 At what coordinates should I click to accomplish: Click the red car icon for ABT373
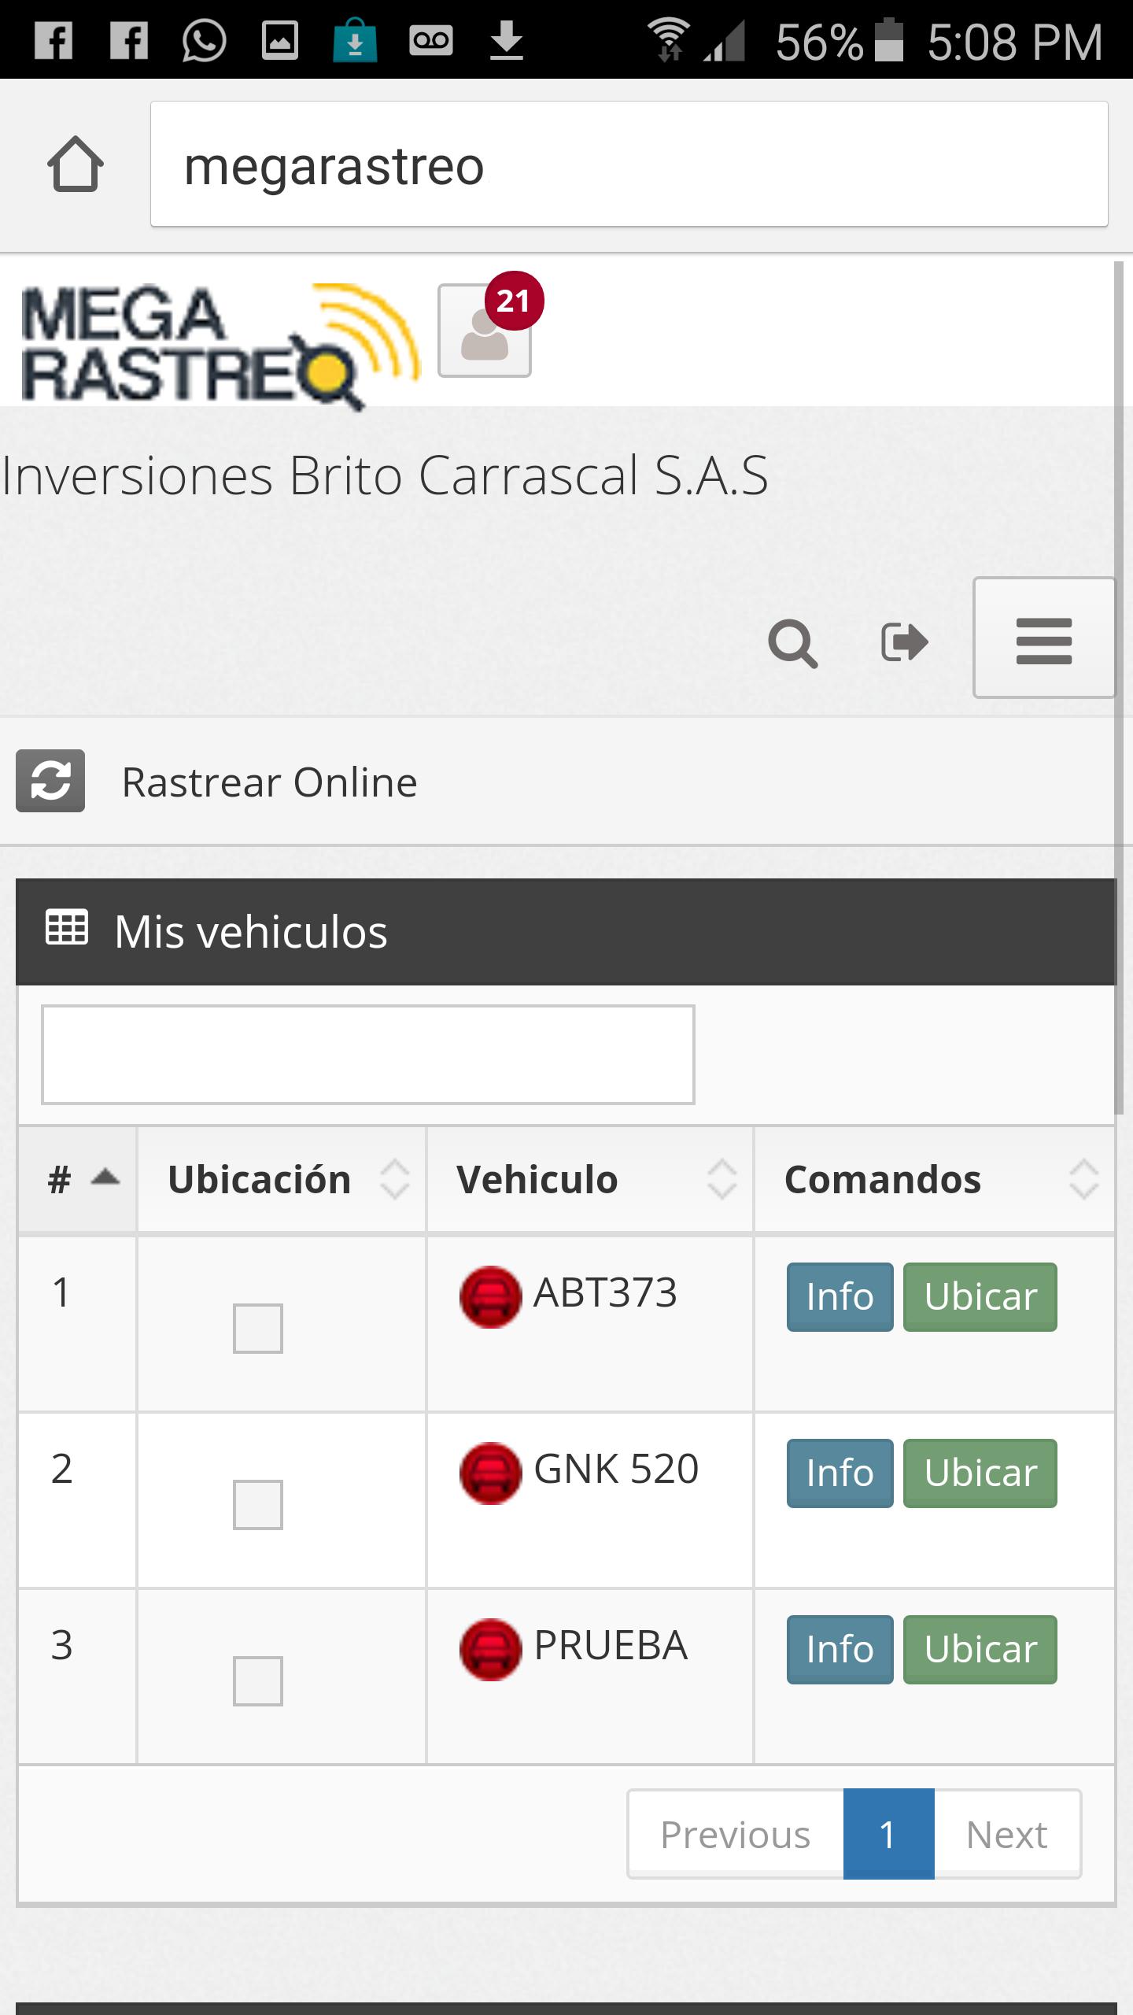490,1296
